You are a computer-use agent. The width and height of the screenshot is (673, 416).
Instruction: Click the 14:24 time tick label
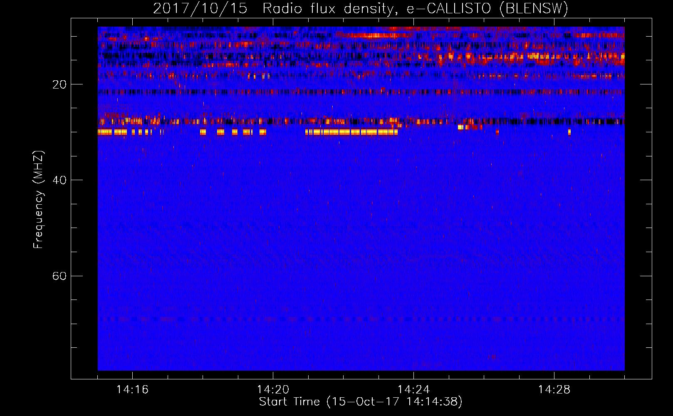(413, 389)
